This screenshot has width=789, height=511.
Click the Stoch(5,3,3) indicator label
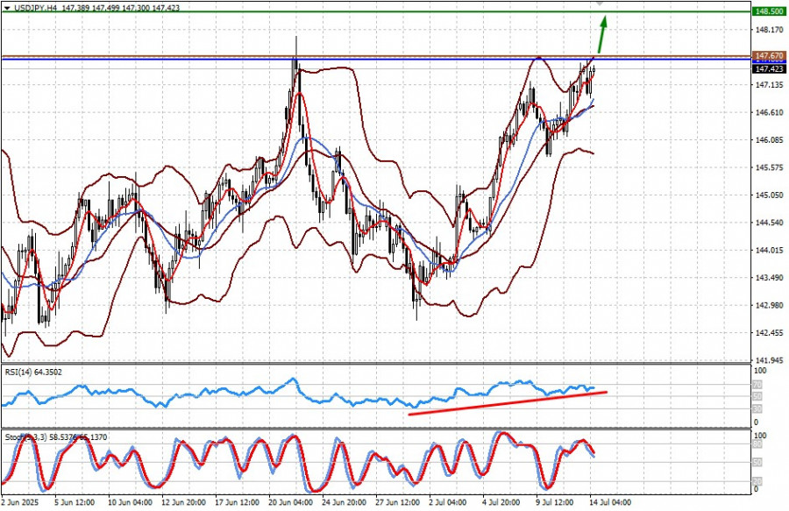(x=56, y=437)
